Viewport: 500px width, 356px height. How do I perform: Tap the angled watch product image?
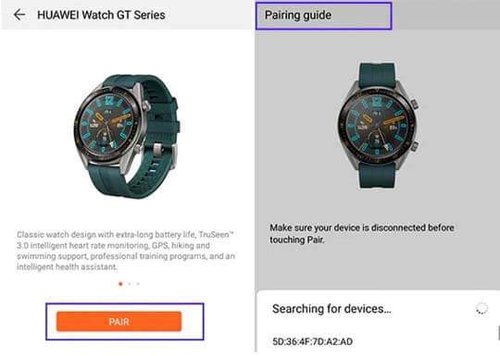[x=126, y=136]
